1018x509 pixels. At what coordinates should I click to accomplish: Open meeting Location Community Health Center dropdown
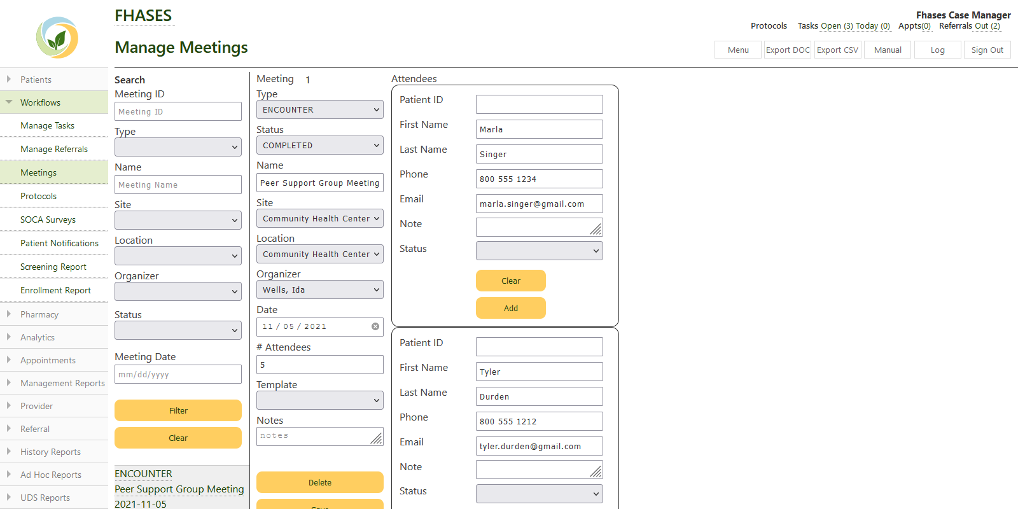[320, 254]
